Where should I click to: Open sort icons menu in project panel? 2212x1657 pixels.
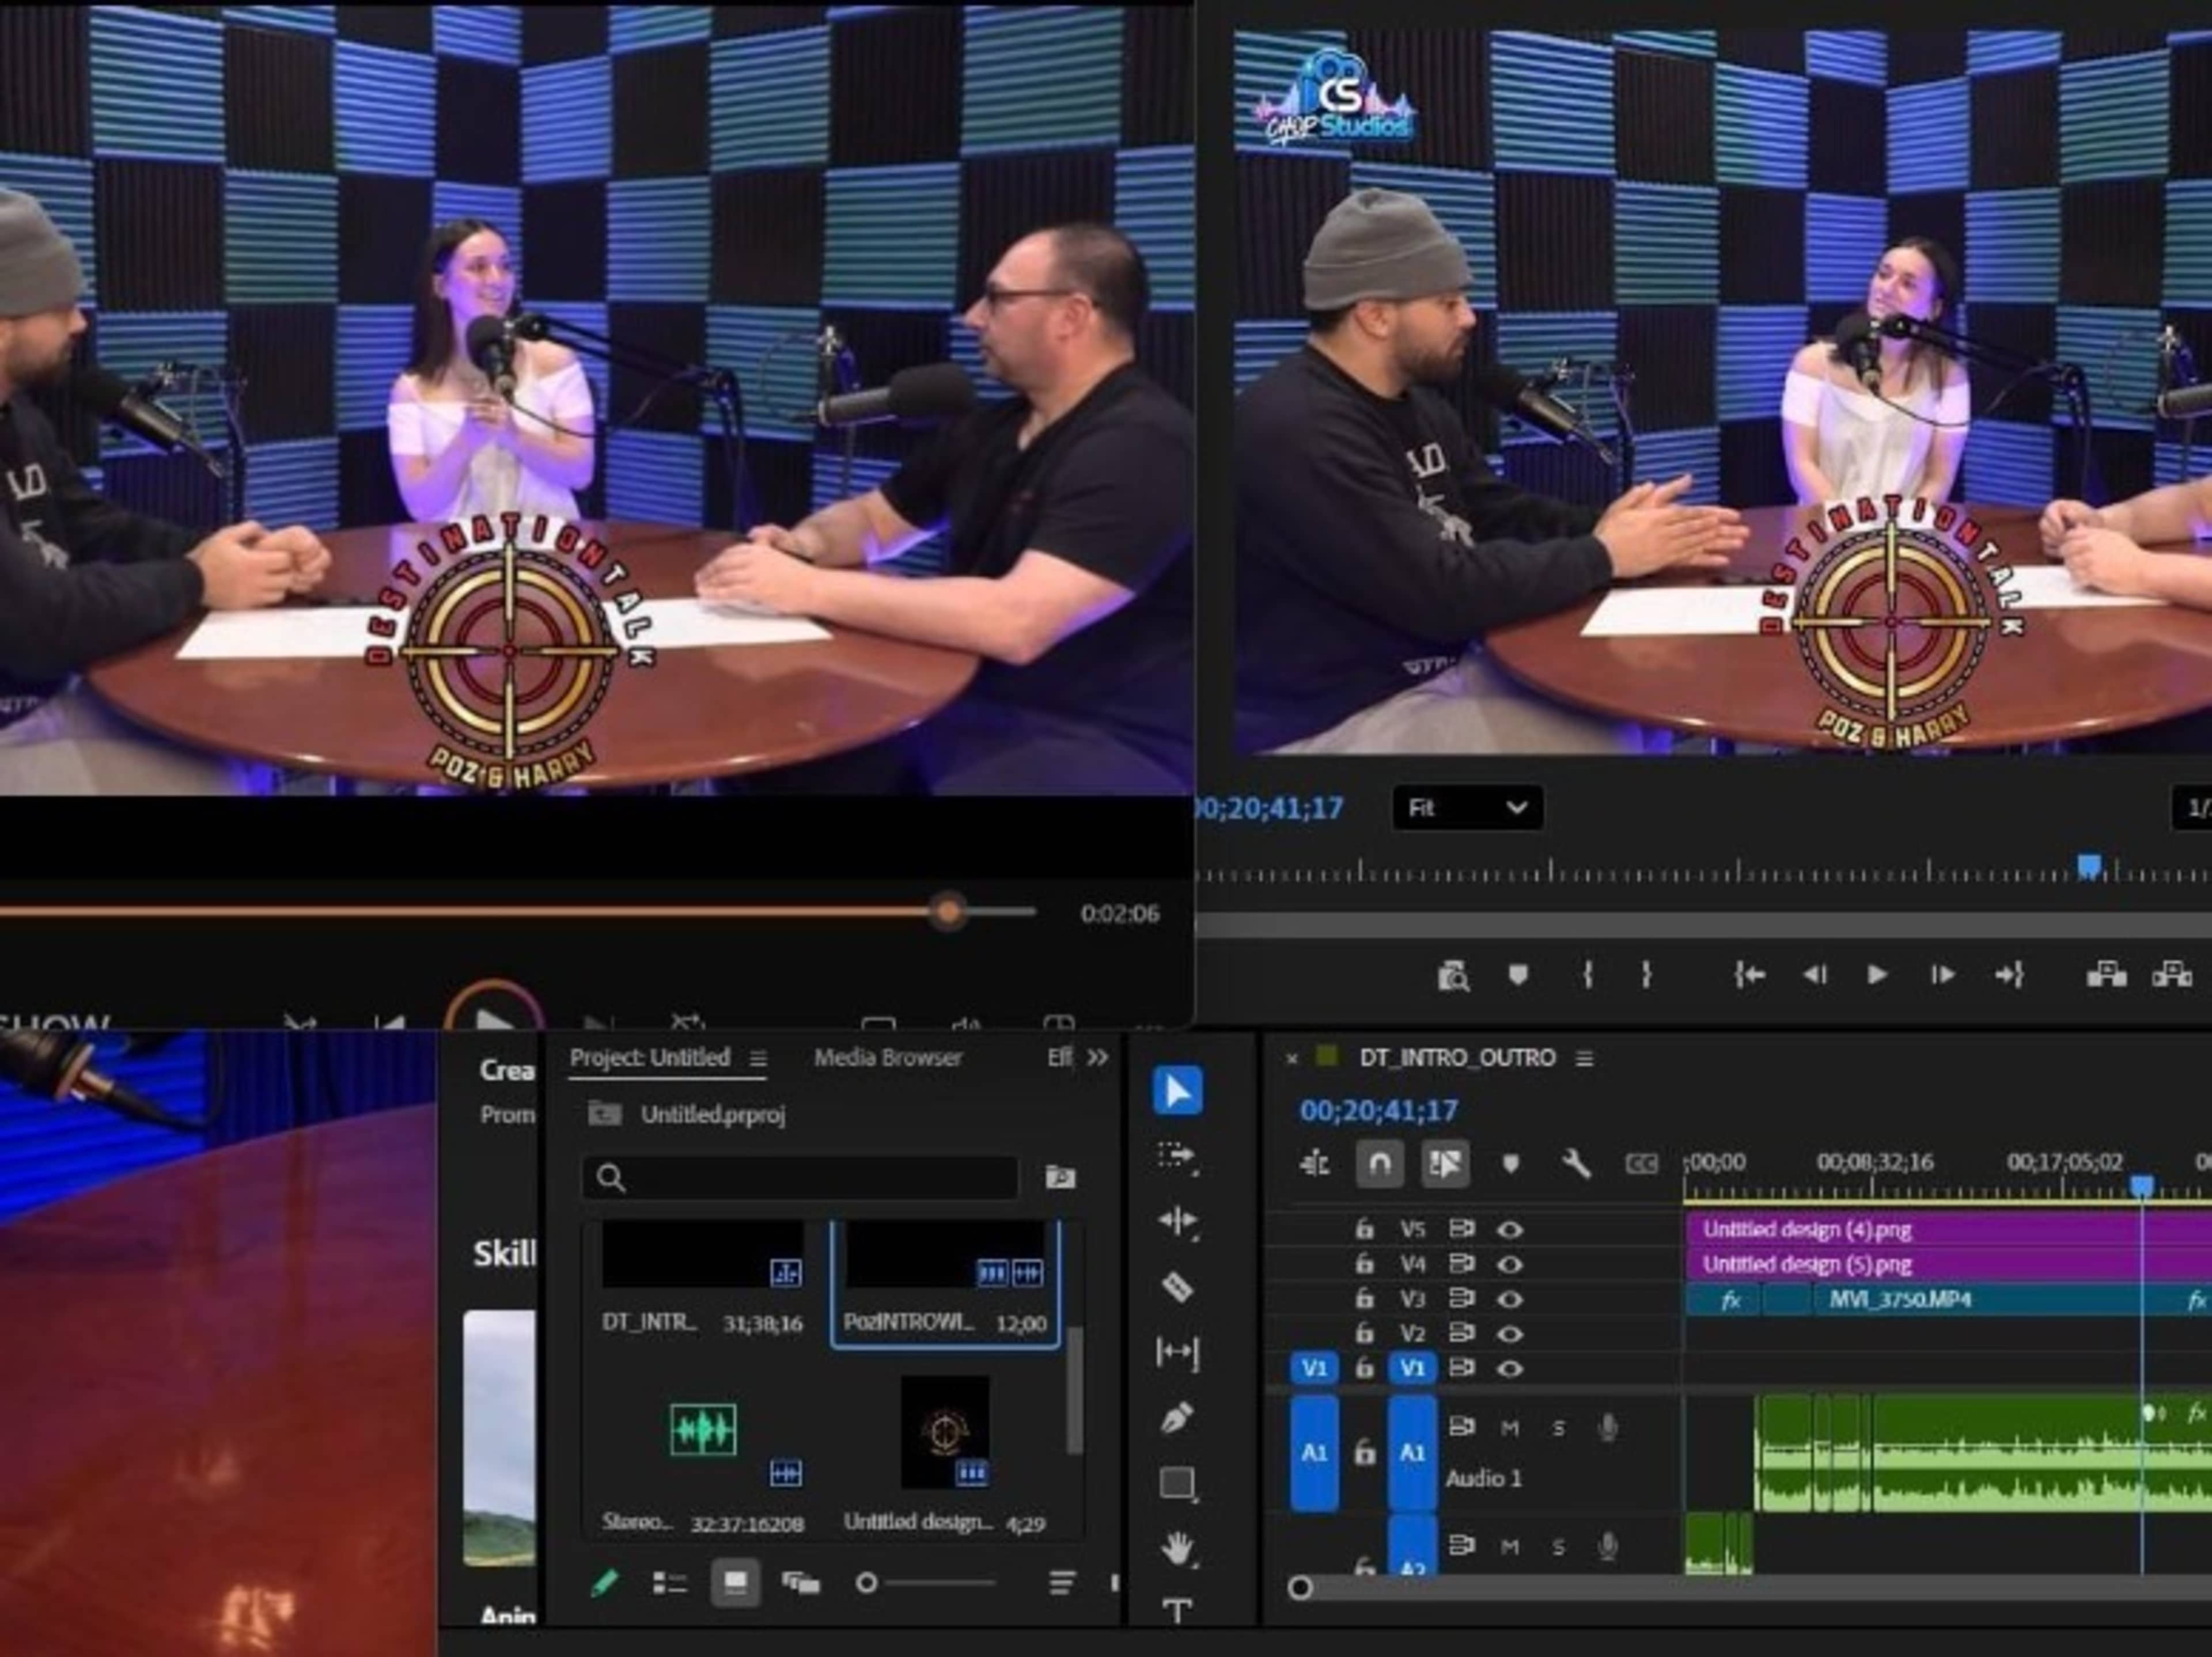[1061, 1583]
